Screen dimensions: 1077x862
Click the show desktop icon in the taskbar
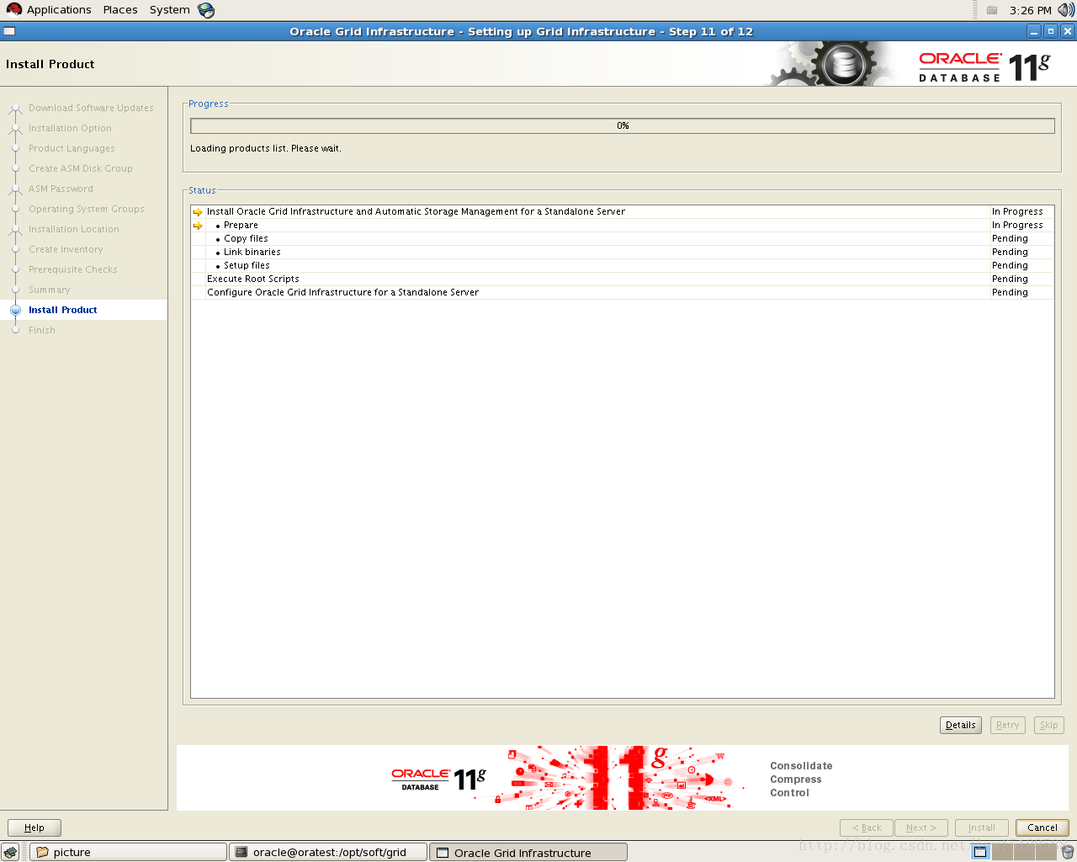click(10, 853)
